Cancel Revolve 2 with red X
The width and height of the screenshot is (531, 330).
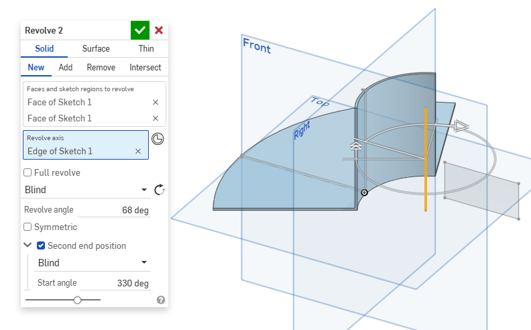[159, 30]
